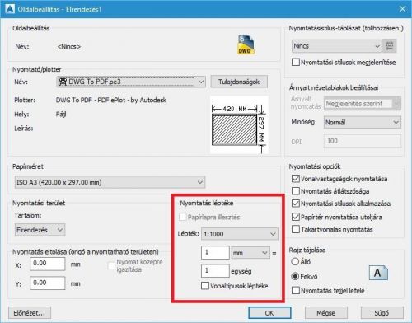Click the A3 paper preview thumbnail

(x=239, y=125)
